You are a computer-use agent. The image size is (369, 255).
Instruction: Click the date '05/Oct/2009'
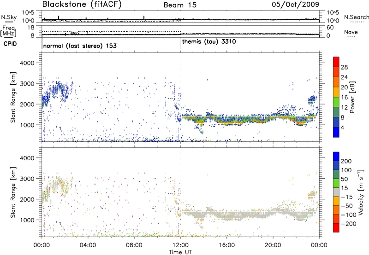[x=296, y=4]
